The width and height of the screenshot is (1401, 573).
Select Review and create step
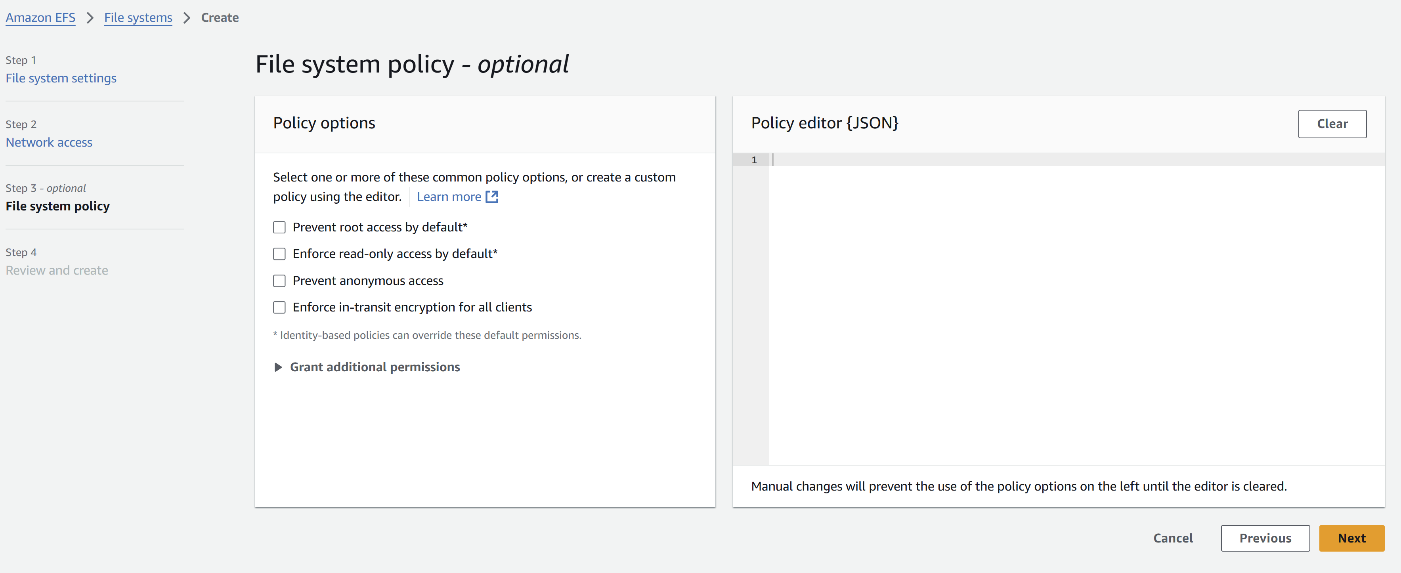point(57,270)
